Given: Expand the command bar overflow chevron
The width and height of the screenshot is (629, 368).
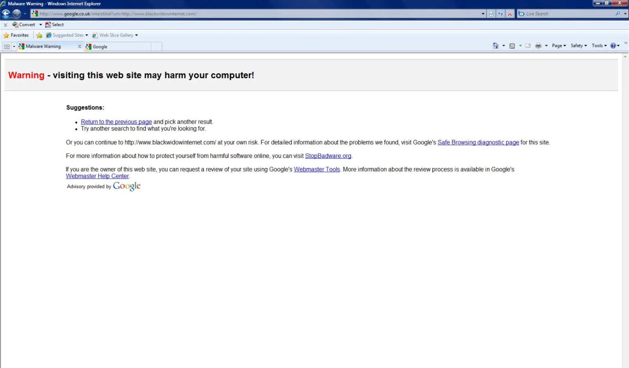Looking at the screenshot, I should point(626,43).
